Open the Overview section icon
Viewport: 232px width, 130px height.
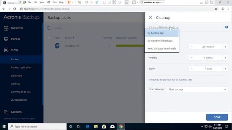tap(6, 28)
